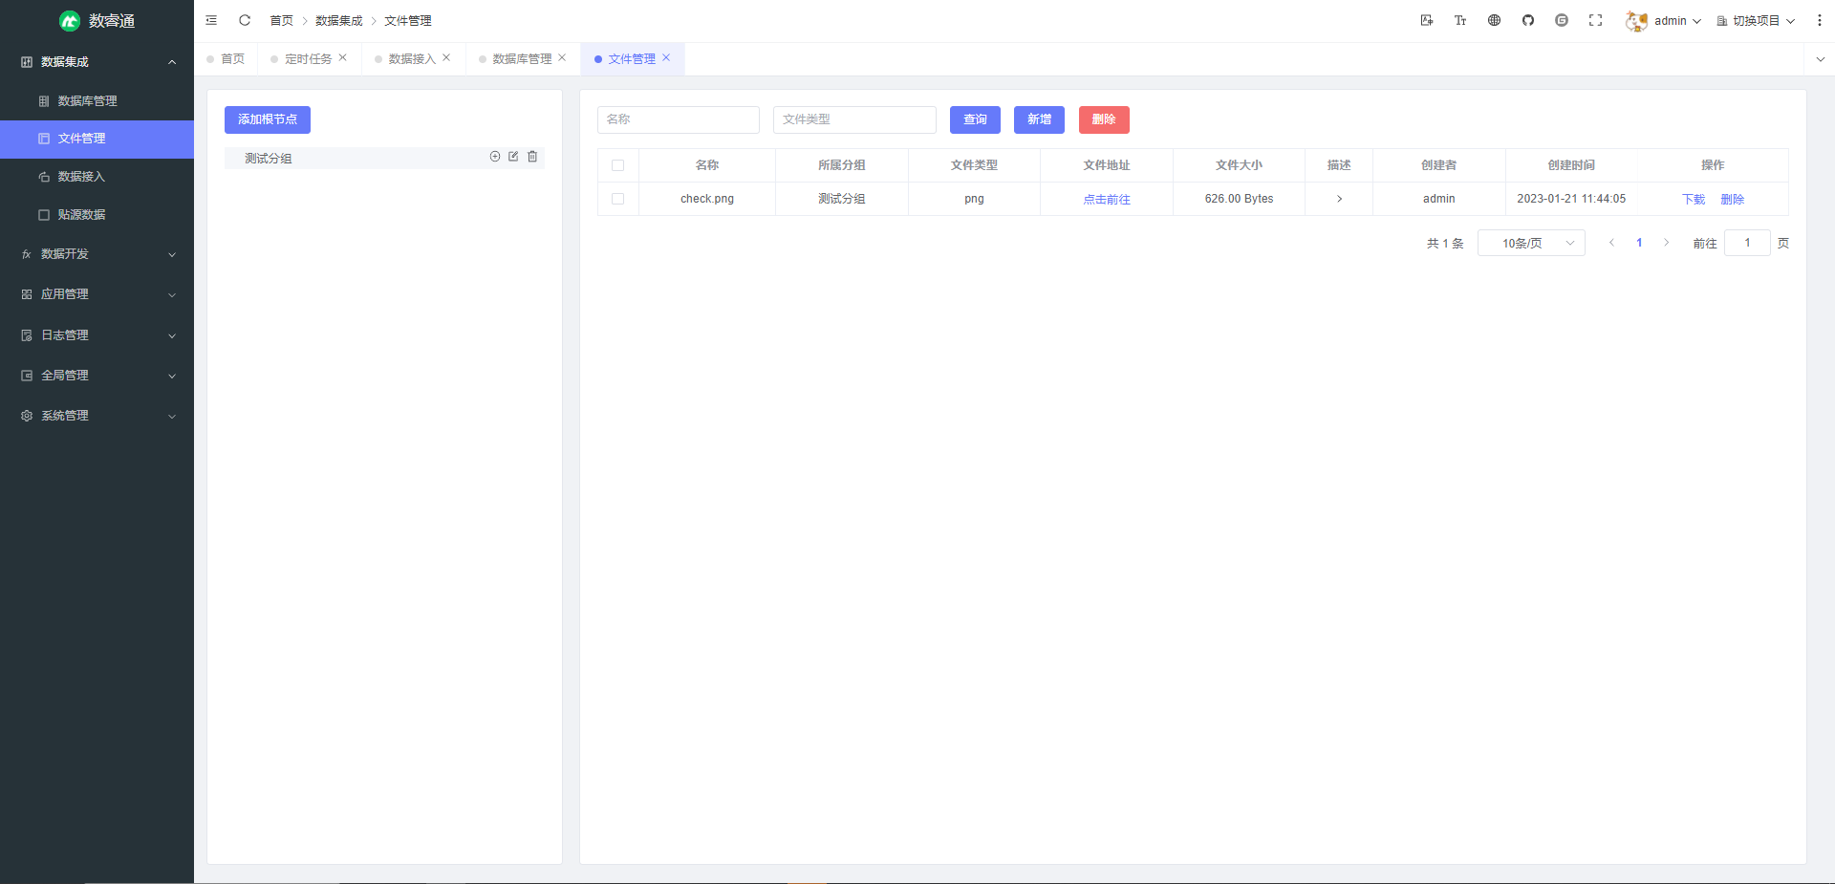Click the refresh page icon
This screenshot has width=1835, height=884.
tap(245, 20)
